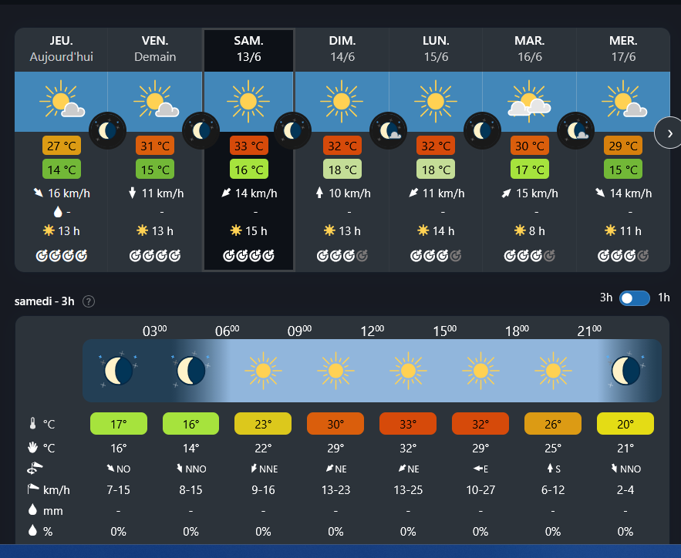Image resolution: width=681 pixels, height=558 pixels.
Task: Click the thermometer °C row icon
Action: 32,423
